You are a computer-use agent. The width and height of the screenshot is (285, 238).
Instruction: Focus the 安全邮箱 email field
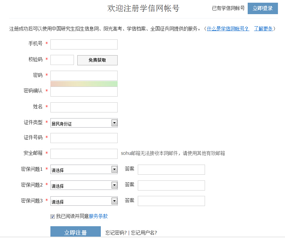(84, 154)
